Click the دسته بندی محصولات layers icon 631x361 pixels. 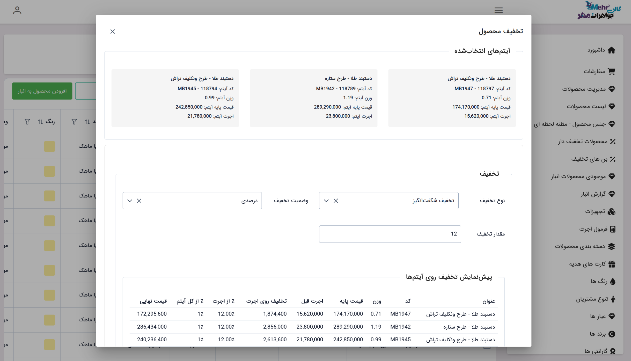612,246
